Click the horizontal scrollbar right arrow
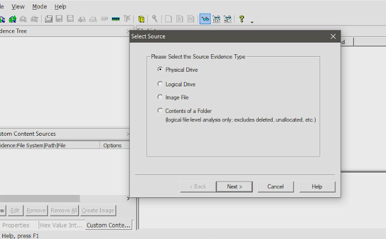The image size is (386, 239). click(x=128, y=199)
